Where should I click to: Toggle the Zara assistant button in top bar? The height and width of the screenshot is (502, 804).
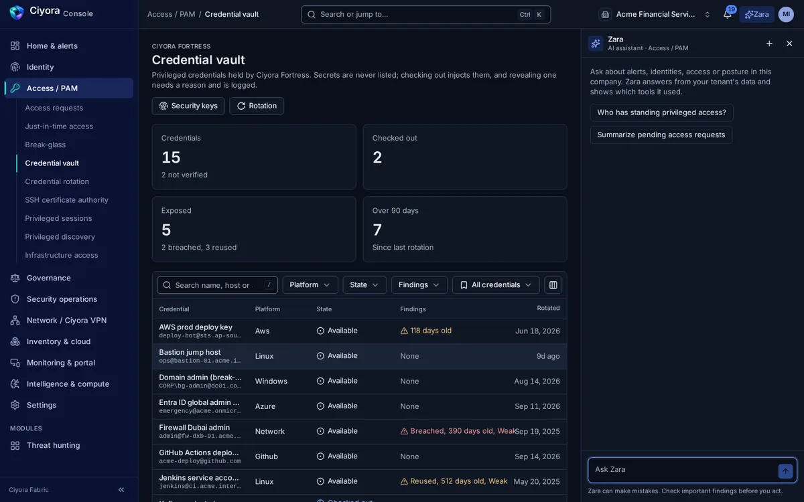tap(756, 14)
